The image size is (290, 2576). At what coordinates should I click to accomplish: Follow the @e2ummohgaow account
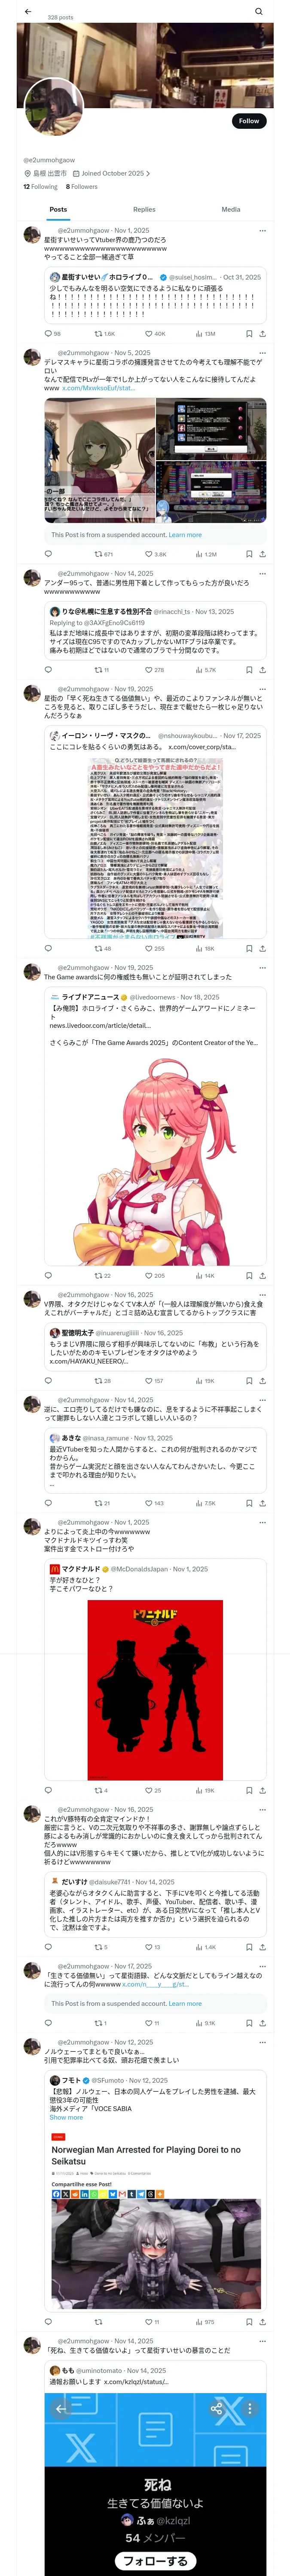pos(249,120)
